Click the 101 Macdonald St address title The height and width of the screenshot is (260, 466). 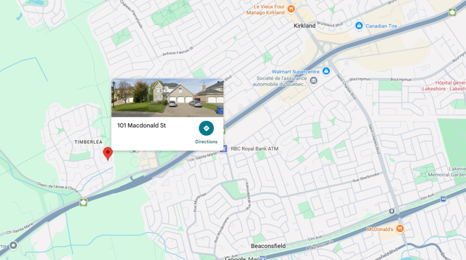pos(141,125)
